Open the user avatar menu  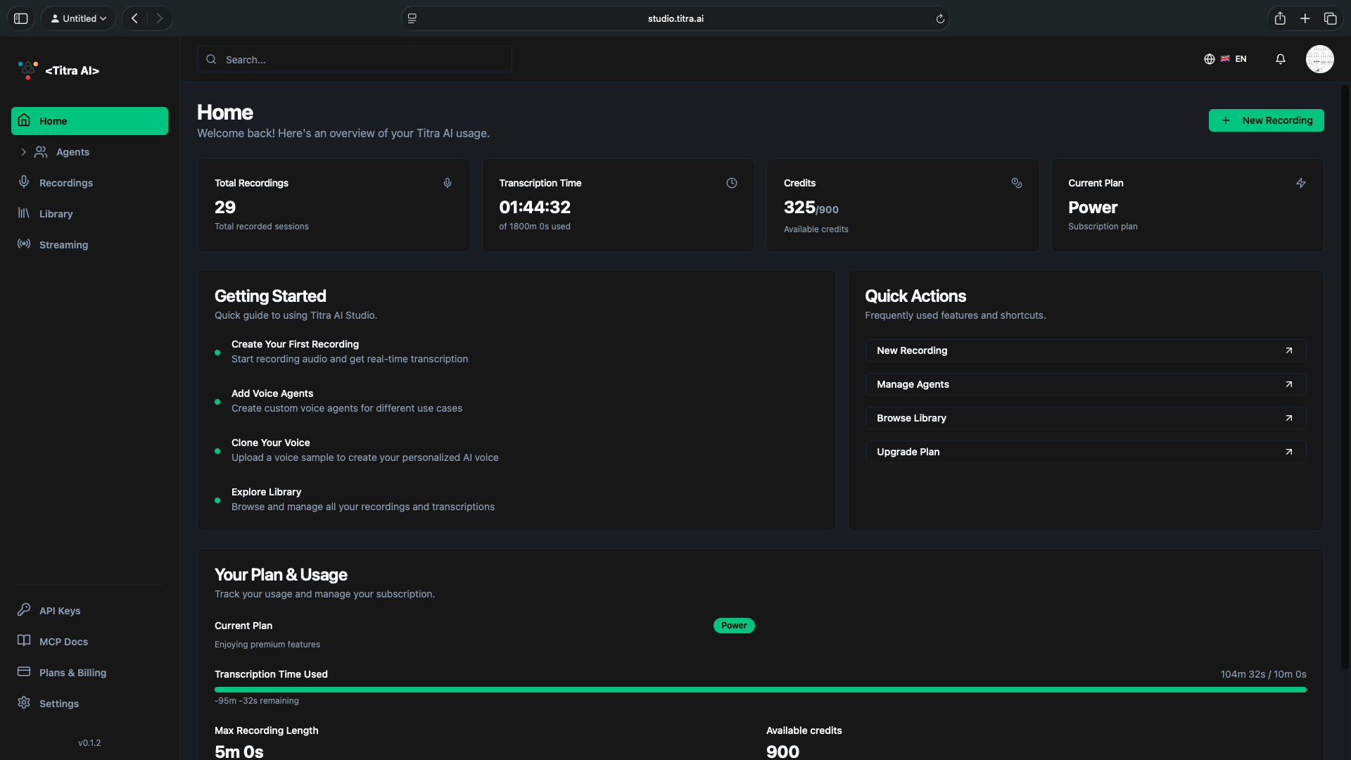point(1320,59)
